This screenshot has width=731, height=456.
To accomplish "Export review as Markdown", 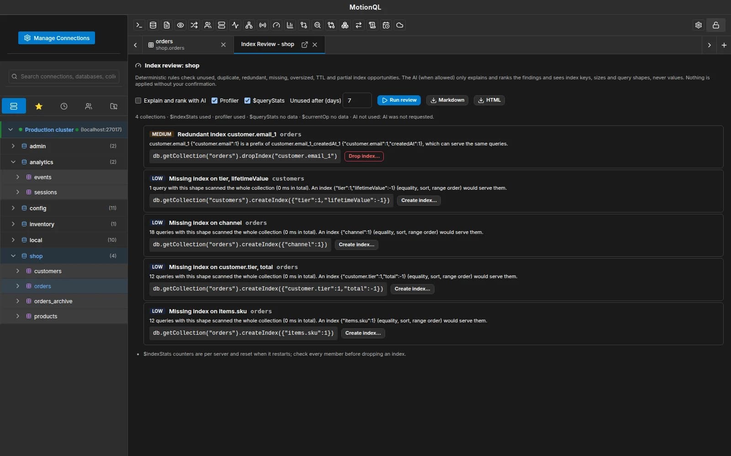I will [x=447, y=100].
